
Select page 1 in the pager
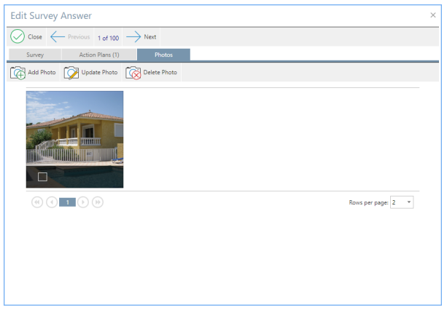(x=67, y=202)
